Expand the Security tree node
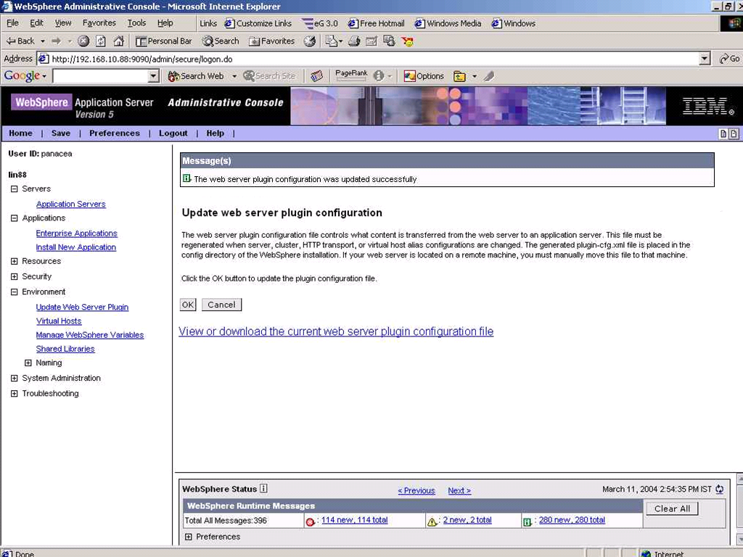This screenshot has width=743, height=557. coord(15,276)
